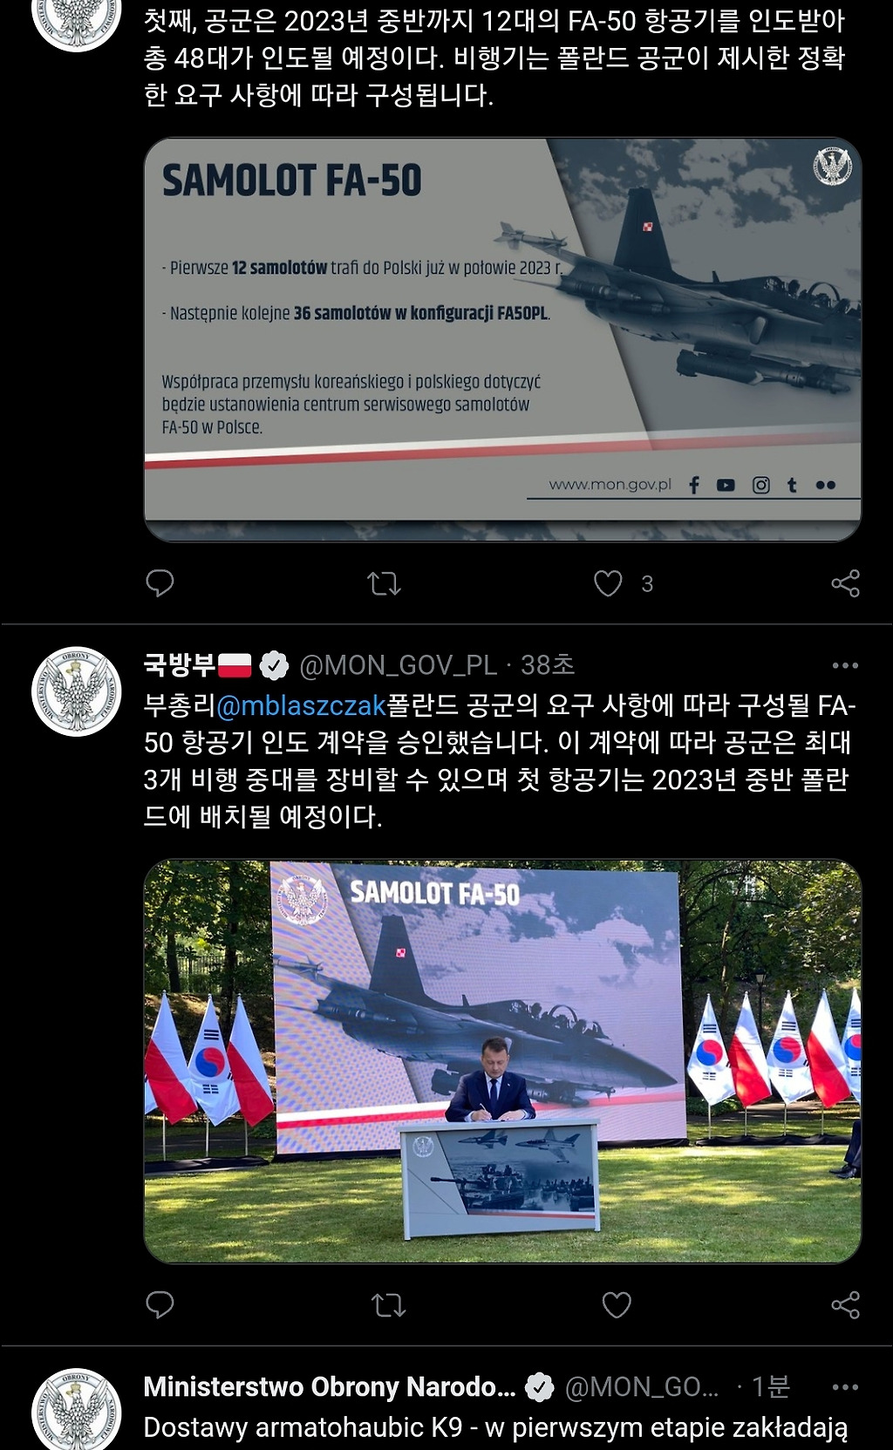Reply to the first FA-50 tweet
The width and height of the screenshot is (893, 1450).
click(160, 582)
